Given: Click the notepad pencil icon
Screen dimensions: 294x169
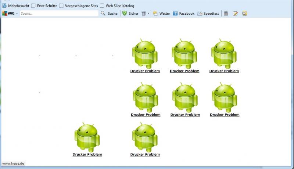Looking at the screenshot, I should point(235,13).
